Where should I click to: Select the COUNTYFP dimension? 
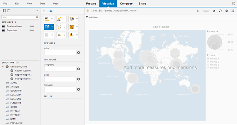(x=16, y=91)
